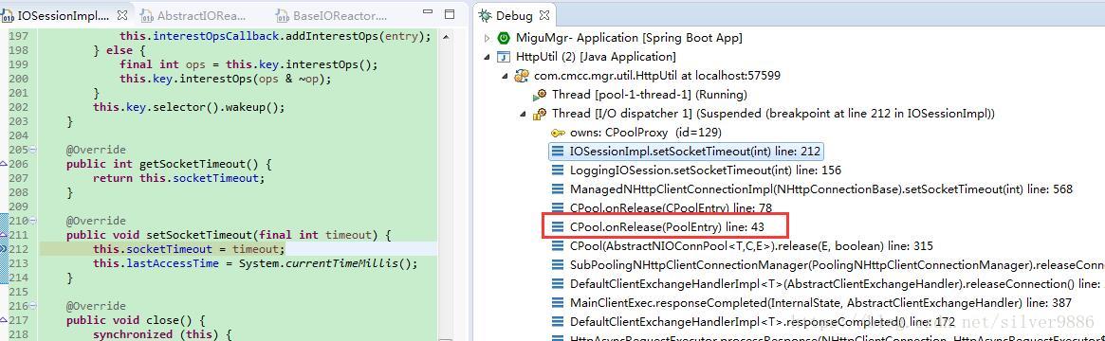1105x341 pixels.
Task: Select frame ManagedNHttpClientConnectionImpl setSocketTimeout line: 568
Action: click(821, 189)
